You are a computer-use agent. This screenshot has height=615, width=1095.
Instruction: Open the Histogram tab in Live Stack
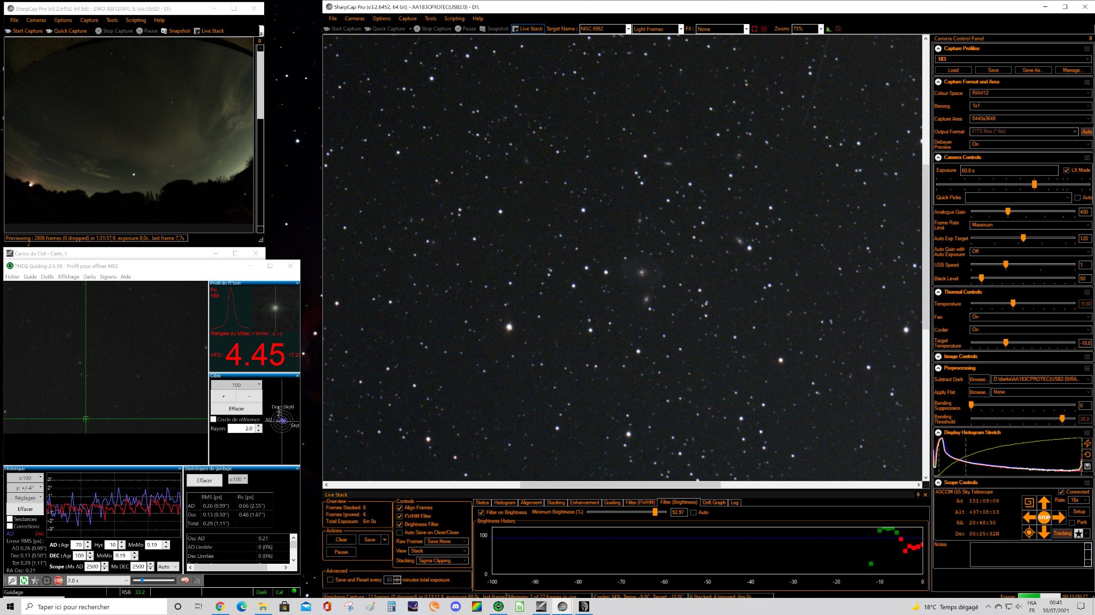coord(504,502)
